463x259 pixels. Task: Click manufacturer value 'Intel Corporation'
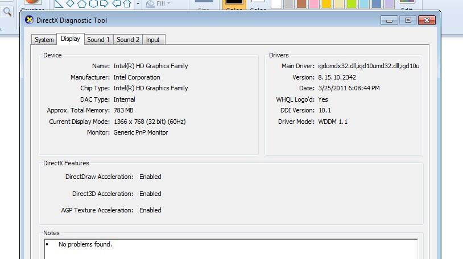(x=137, y=77)
